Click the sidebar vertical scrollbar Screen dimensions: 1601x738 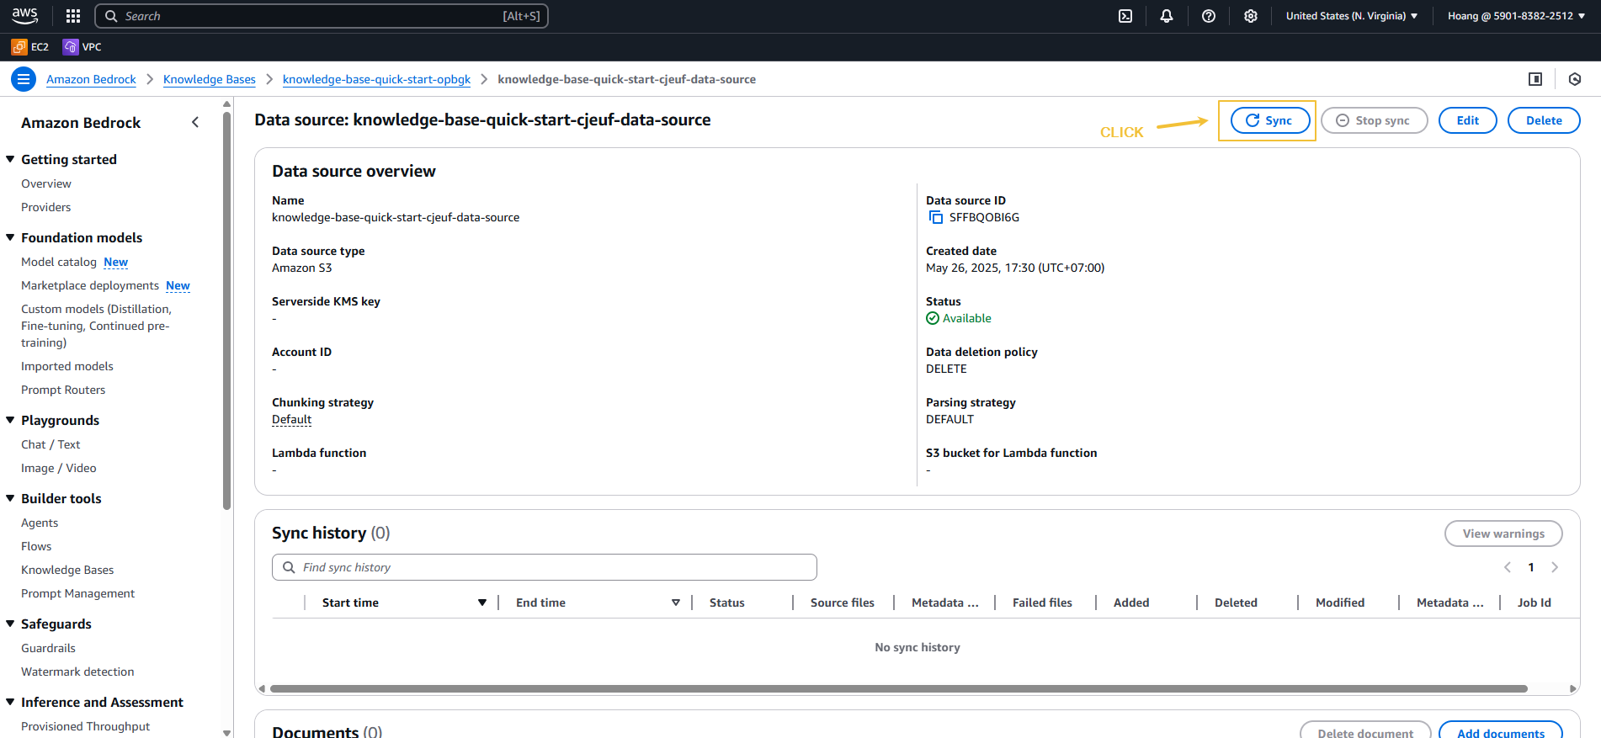[x=226, y=311]
